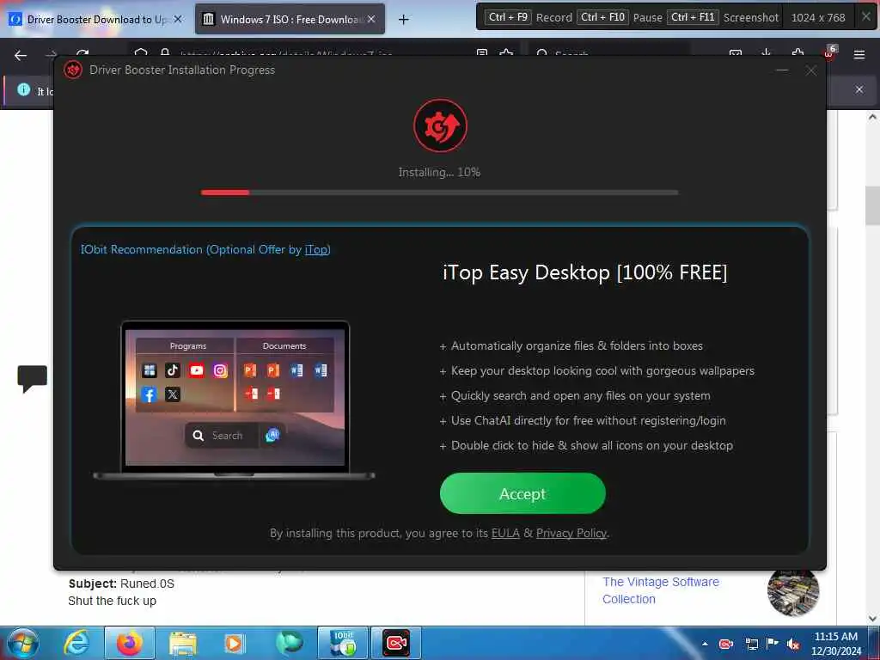This screenshot has width=880, height=660.
Task: Click the speech bubble comment icon
Action: coord(32,378)
